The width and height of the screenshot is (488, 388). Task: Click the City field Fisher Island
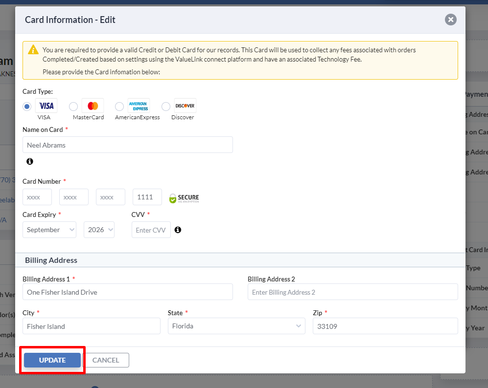(x=92, y=326)
